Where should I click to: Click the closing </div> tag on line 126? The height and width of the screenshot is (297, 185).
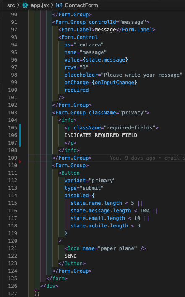(50, 286)
